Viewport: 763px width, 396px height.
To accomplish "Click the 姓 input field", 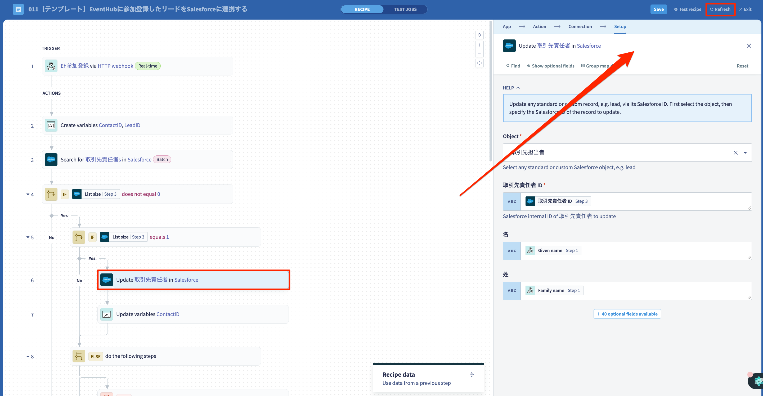I will (636, 291).
